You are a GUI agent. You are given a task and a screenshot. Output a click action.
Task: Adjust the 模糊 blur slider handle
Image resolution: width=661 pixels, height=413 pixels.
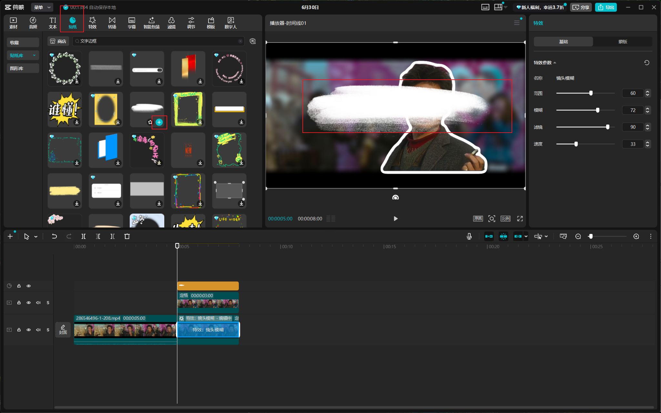coord(598,110)
